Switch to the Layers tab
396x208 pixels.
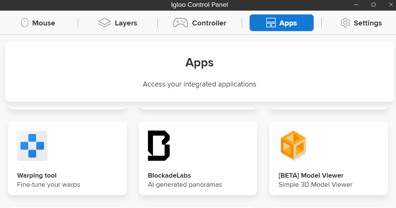point(126,23)
